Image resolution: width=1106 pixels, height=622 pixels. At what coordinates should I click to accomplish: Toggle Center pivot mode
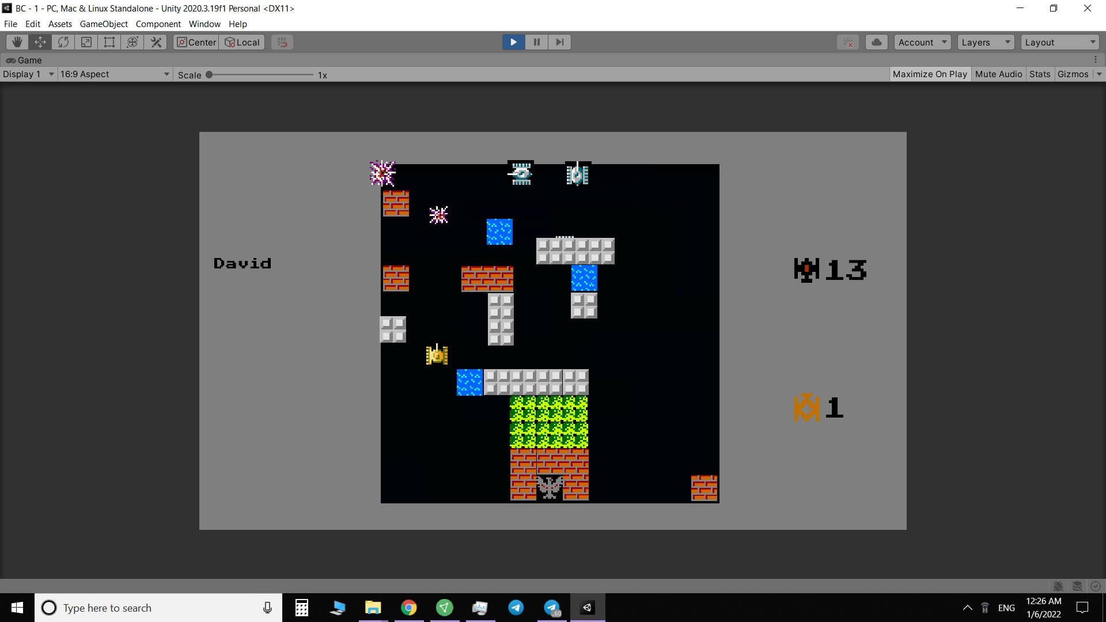(x=196, y=42)
